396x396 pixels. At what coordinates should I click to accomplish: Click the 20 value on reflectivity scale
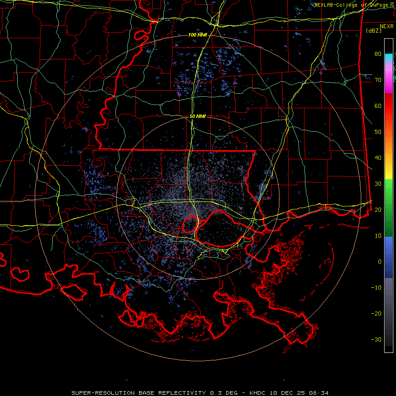click(378, 210)
